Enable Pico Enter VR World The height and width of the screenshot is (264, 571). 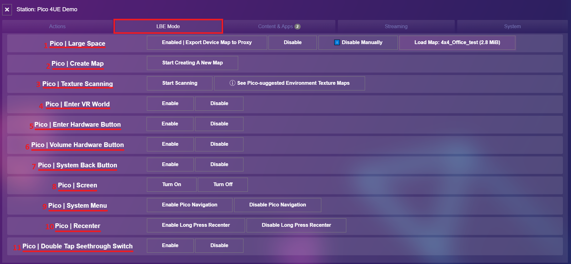[x=170, y=104]
